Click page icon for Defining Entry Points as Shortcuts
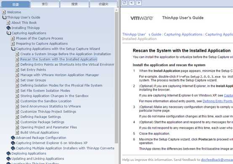Viewport: 233px width, 164px height. pos(17,65)
